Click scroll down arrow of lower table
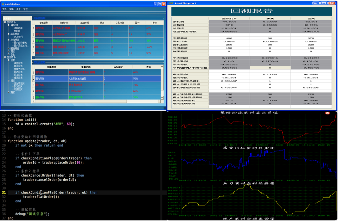339x222 pixels. 162,97
